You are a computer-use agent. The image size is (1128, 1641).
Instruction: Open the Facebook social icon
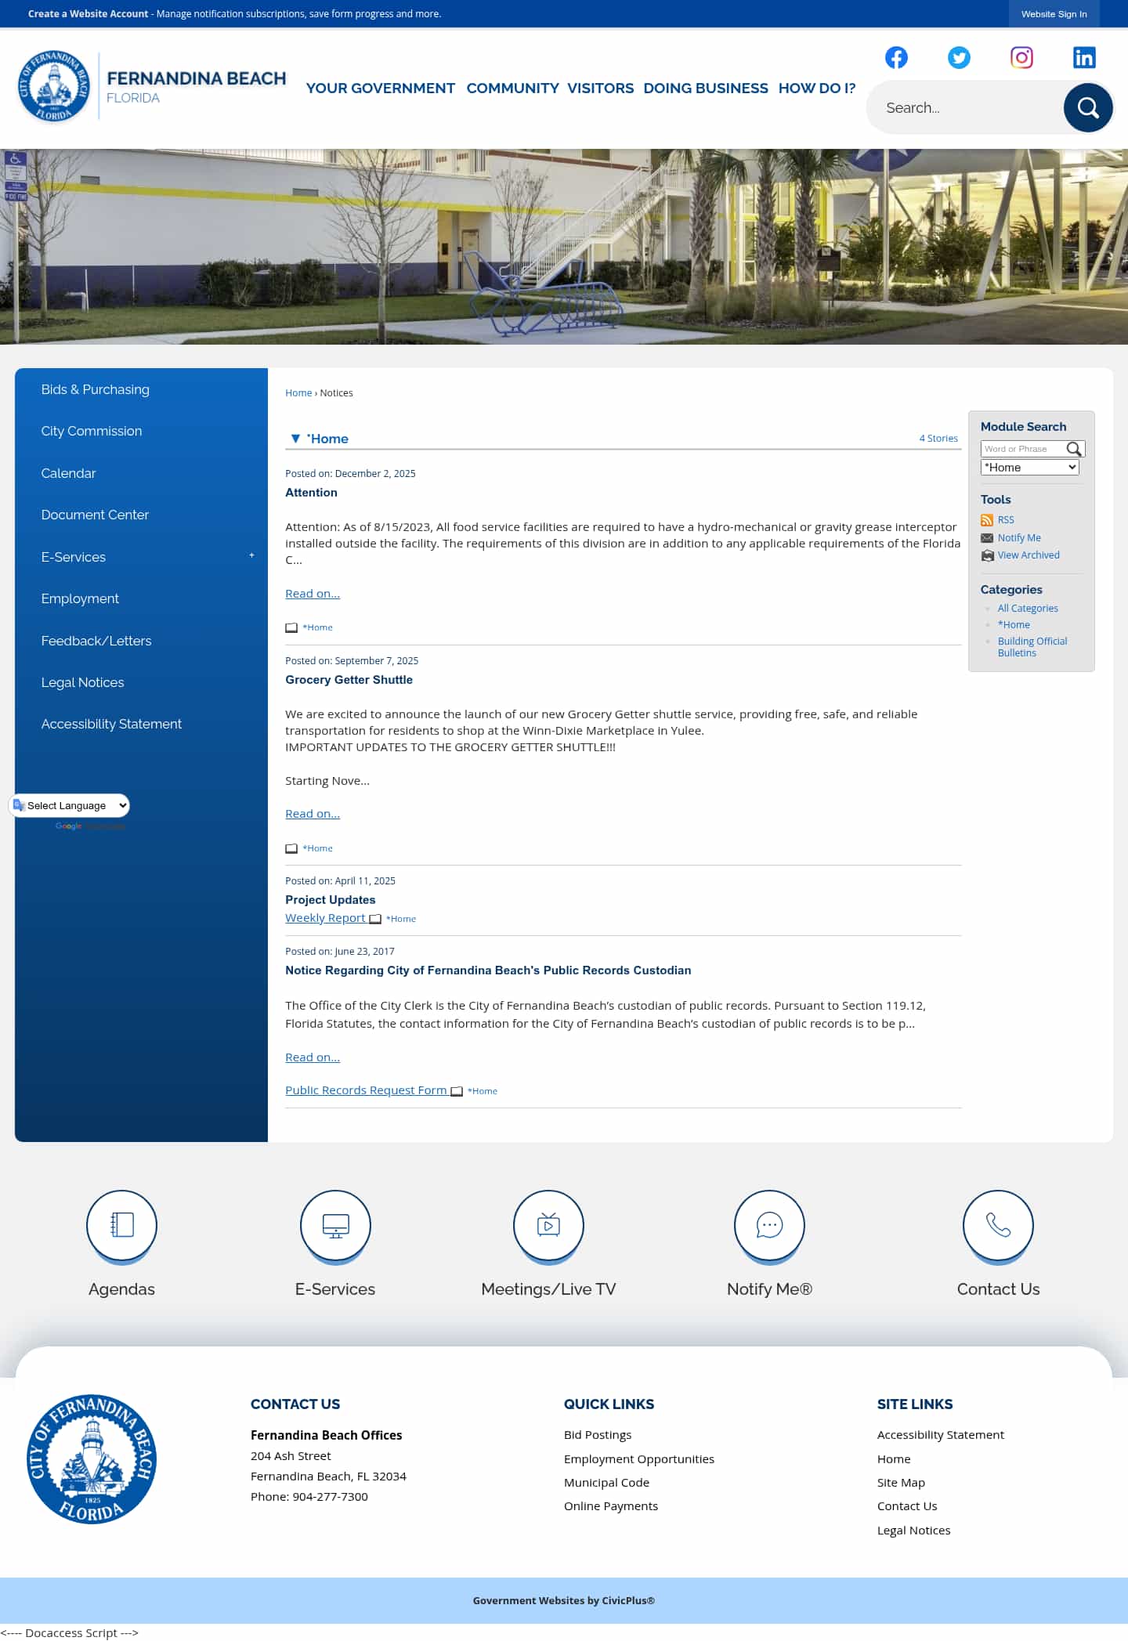[x=896, y=57]
